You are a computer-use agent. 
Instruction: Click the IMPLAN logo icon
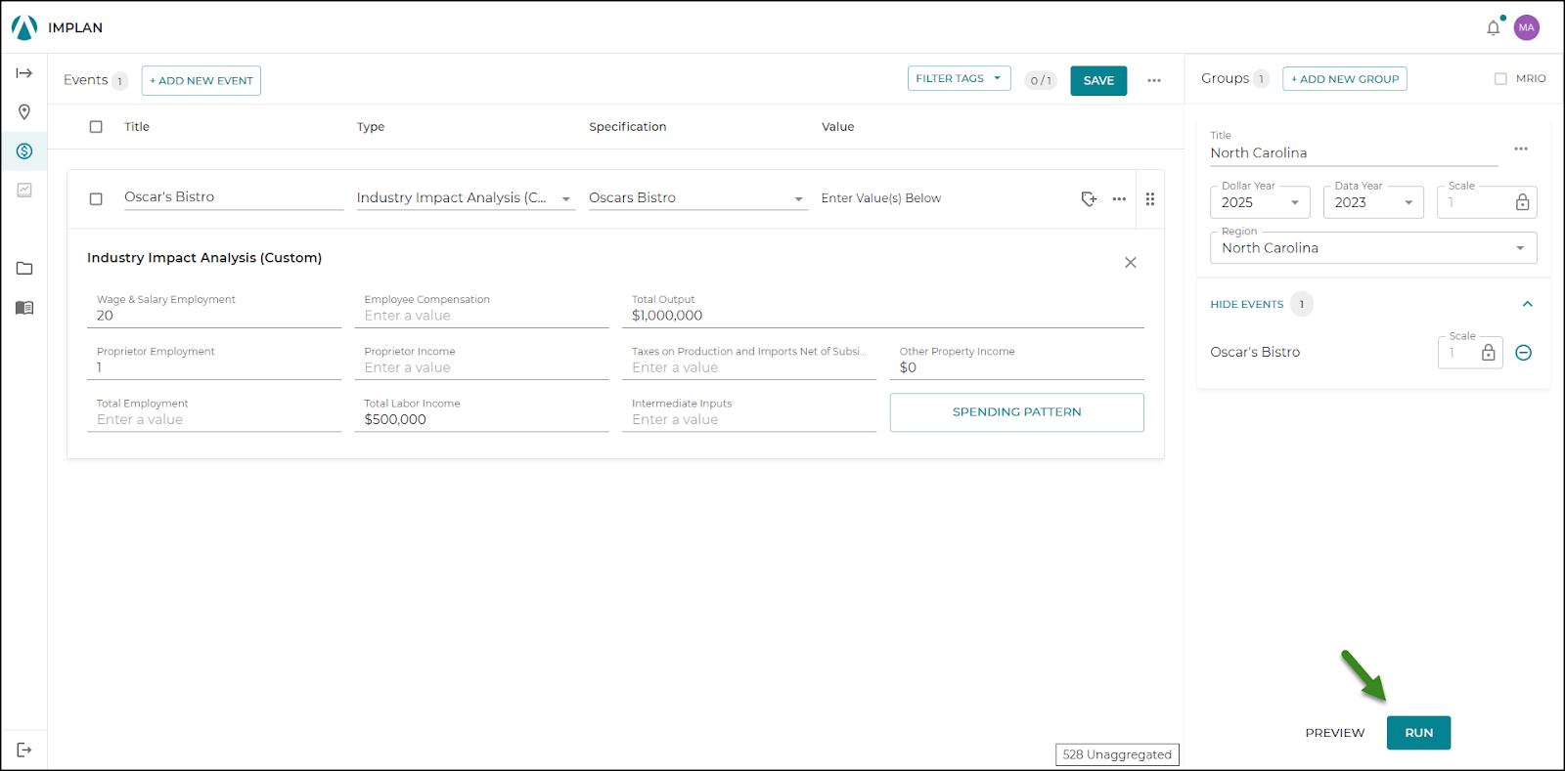pyautogui.click(x=24, y=27)
